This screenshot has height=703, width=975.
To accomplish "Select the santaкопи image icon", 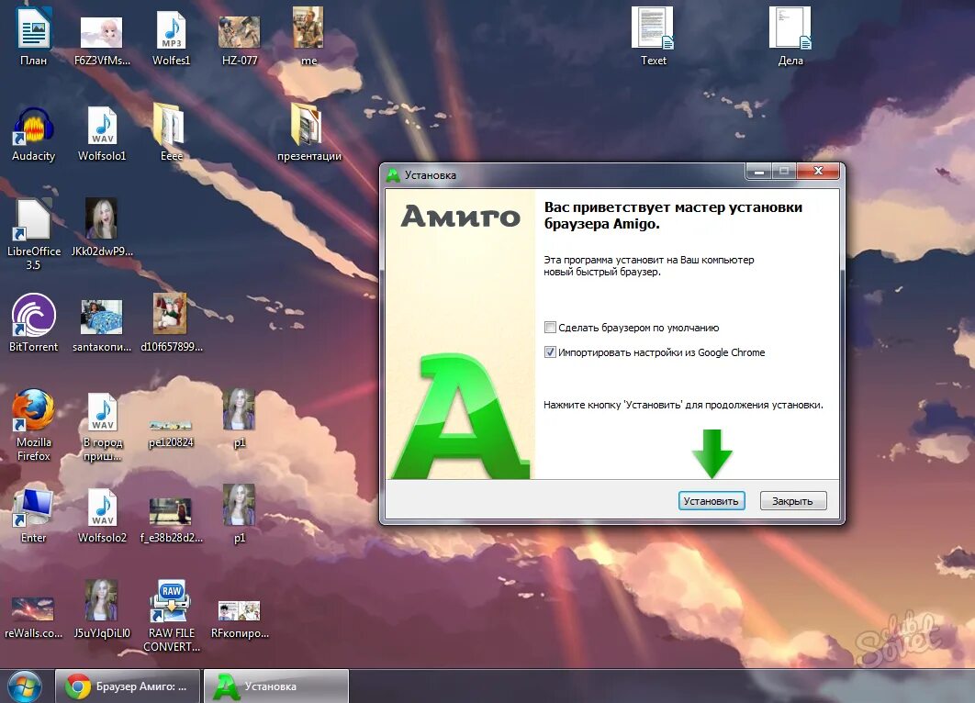I will [x=101, y=317].
